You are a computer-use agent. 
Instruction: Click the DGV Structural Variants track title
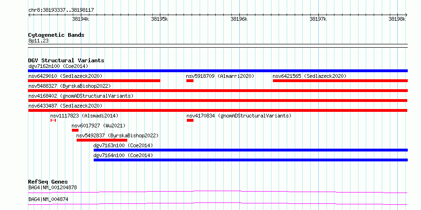tap(66, 60)
